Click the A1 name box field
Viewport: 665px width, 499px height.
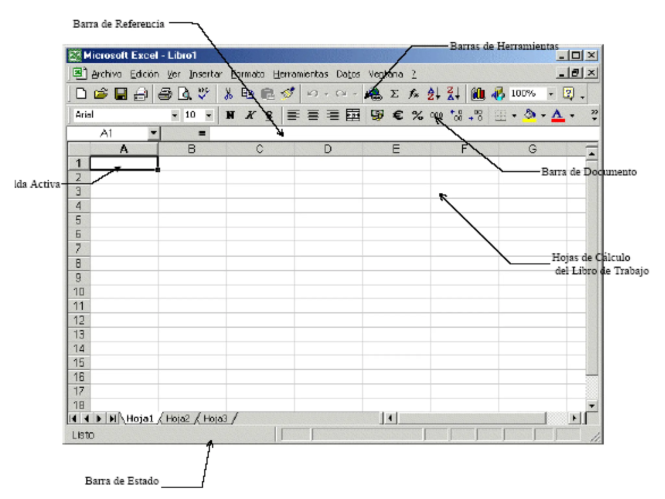point(107,133)
